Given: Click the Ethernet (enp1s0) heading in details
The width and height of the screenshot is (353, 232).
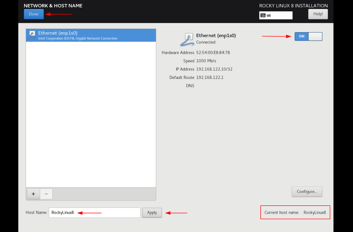Looking at the screenshot, I should coord(216,35).
